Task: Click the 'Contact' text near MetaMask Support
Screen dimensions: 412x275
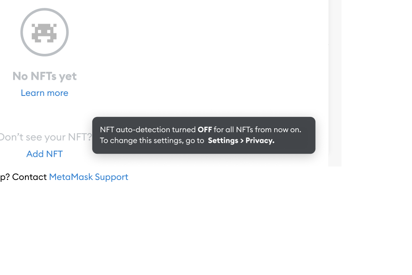Action: pyautogui.click(x=31, y=177)
